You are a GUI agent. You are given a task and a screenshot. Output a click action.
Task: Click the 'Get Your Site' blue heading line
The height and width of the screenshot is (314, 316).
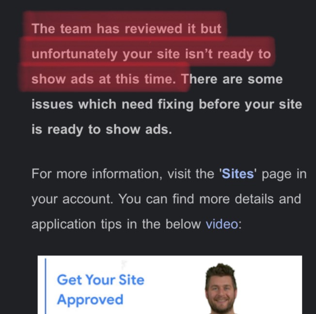pyautogui.click(x=100, y=280)
